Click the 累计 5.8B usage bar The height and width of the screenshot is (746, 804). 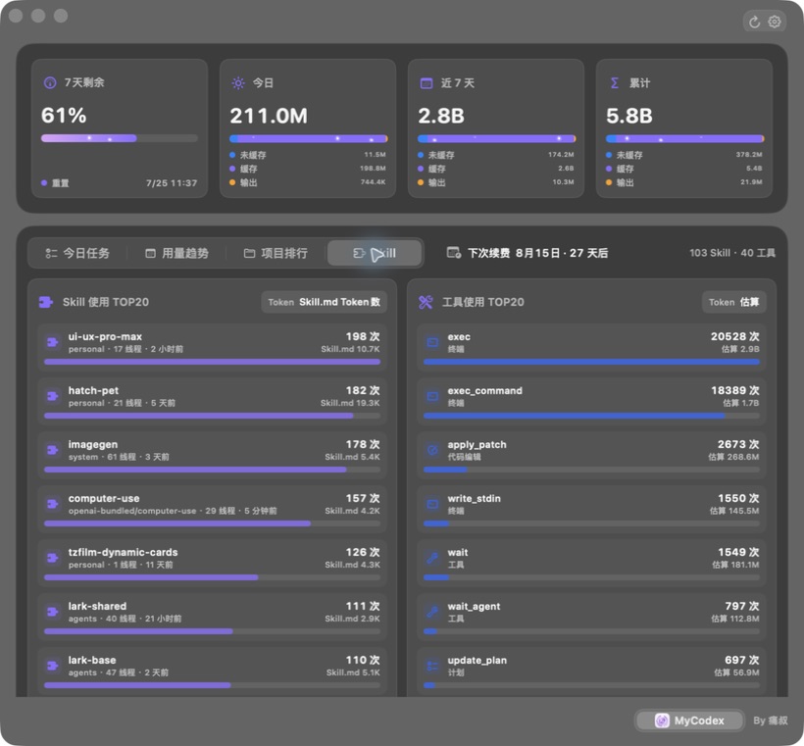(684, 138)
